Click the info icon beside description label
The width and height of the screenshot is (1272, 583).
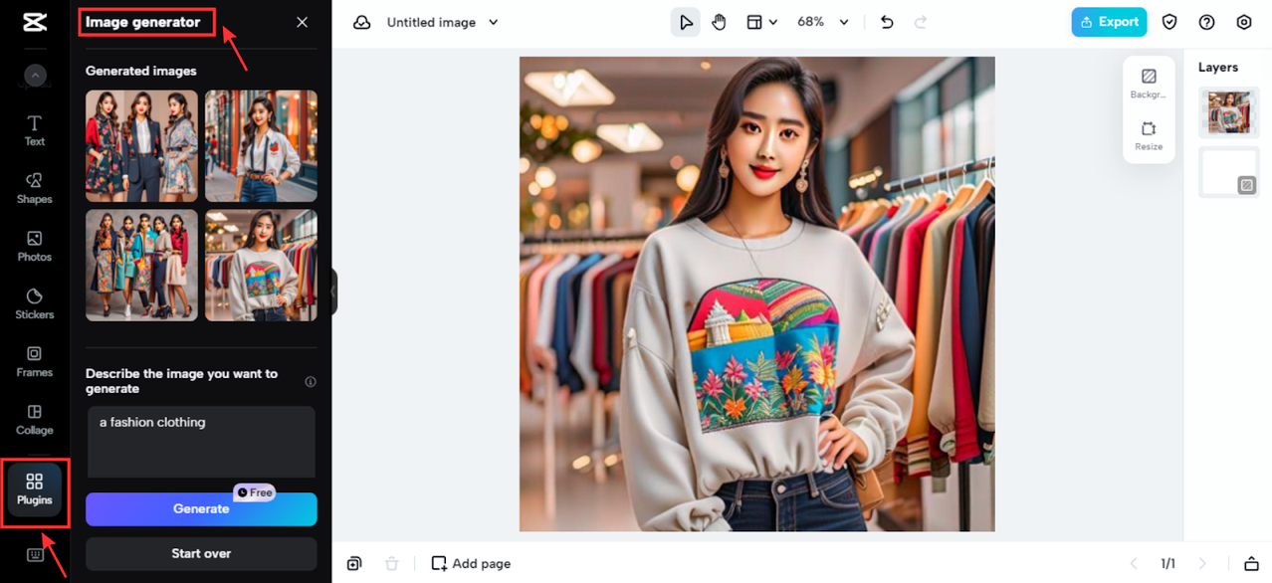[x=311, y=381]
